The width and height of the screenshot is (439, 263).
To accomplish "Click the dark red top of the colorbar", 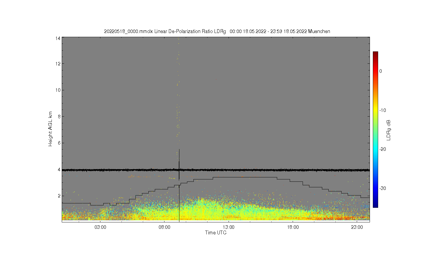I will click(x=375, y=53).
